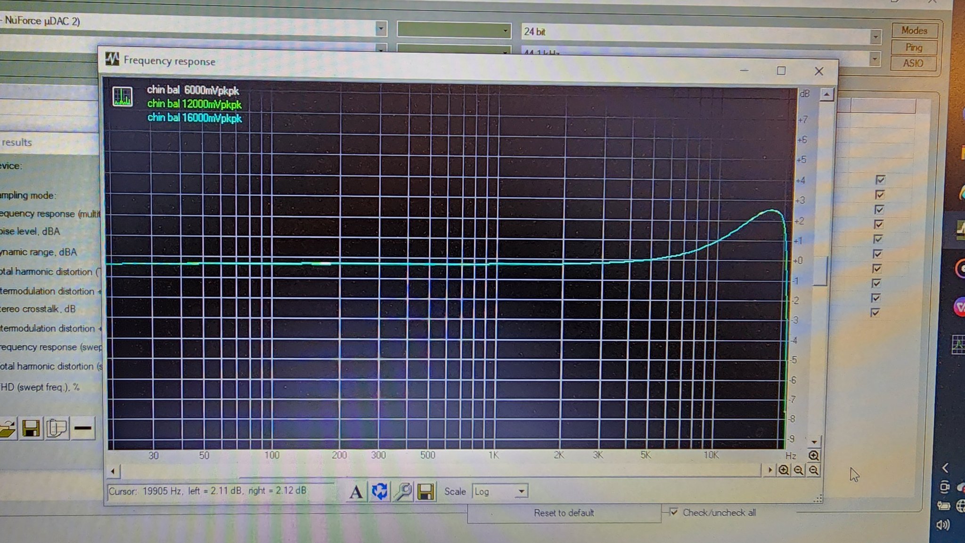The width and height of the screenshot is (965, 543).
Task: Open the speaker volume tray icon
Action: click(943, 525)
